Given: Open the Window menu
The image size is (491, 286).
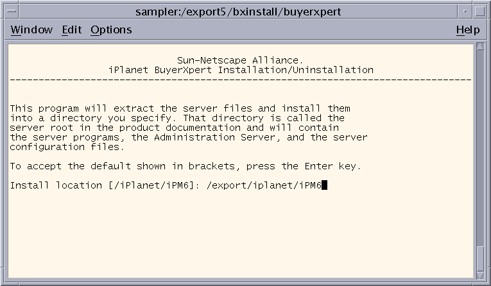Looking at the screenshot, I should click(31, 29).
